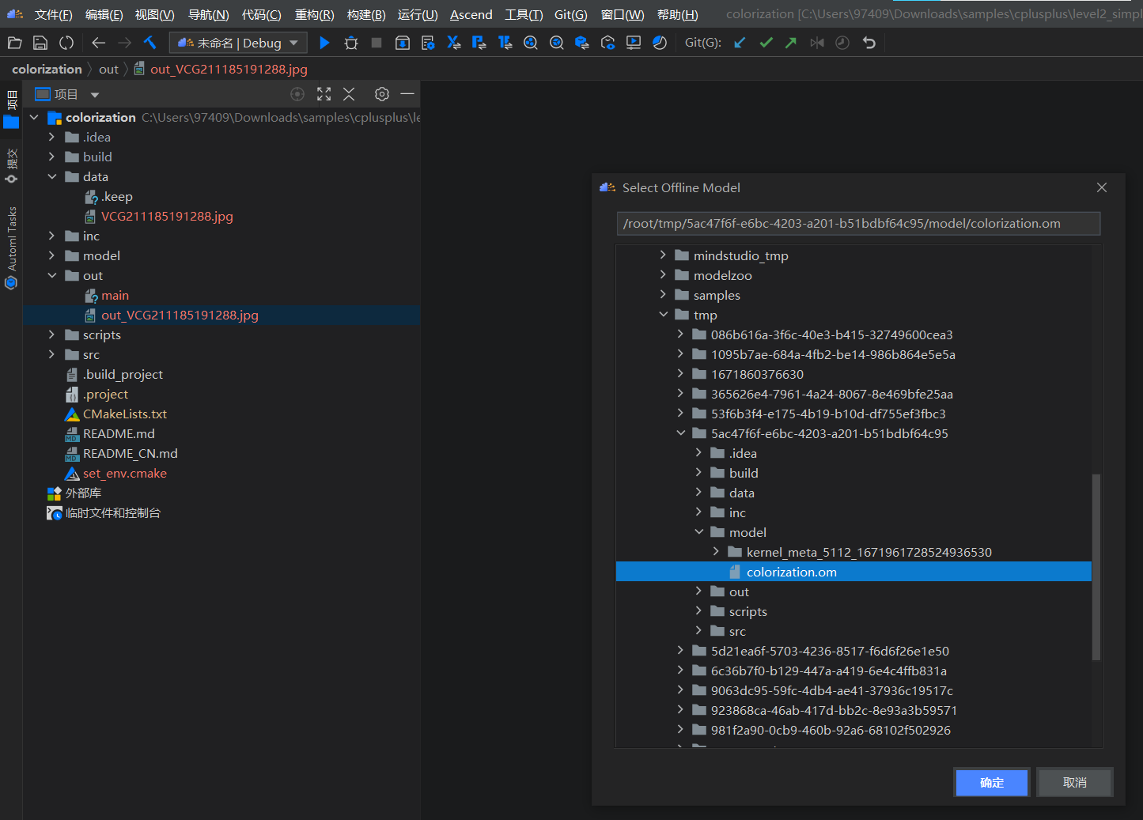Collapse the model folder in dialog
The image size is (1143, 820).
(698, 532)
